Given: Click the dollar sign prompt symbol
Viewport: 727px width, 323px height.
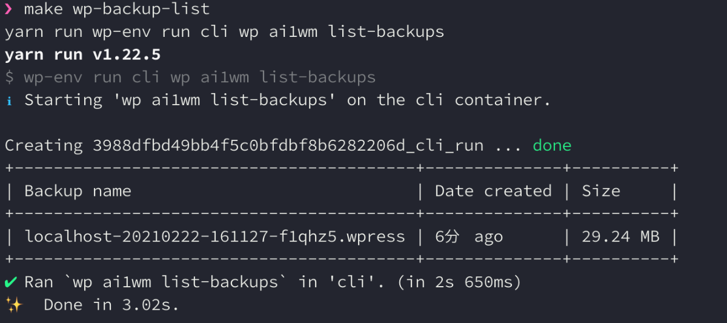Looking at the screenshot, I should pos(9,77).
